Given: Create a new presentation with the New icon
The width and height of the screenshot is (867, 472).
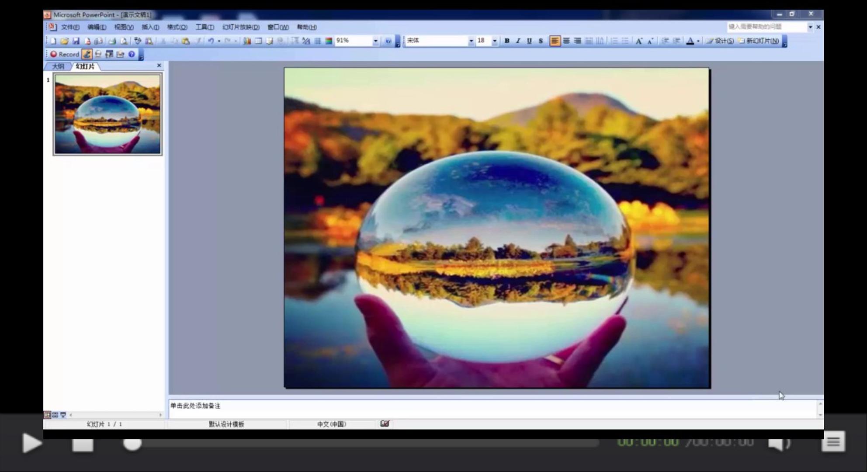Looking at the screenshot, I should [x=53, y=41].
